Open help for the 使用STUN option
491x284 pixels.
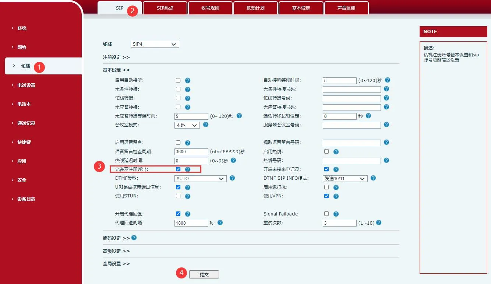[x=188, y=196]
